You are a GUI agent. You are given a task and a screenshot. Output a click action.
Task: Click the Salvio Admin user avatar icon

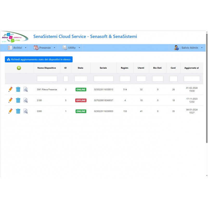coord(176,48)
